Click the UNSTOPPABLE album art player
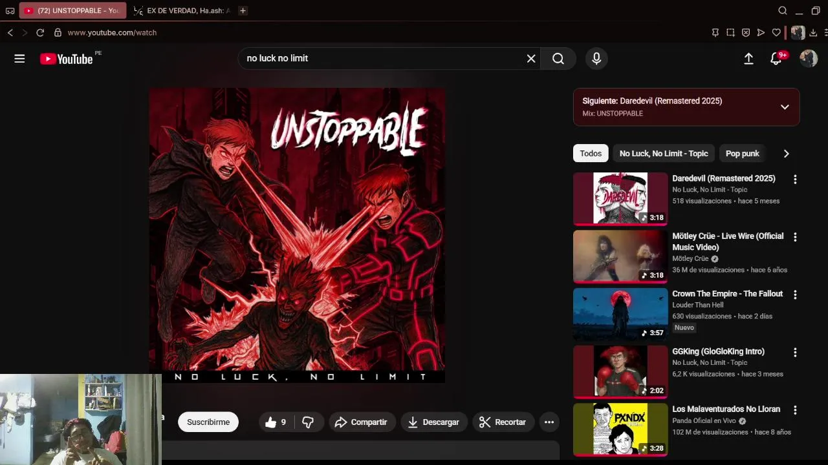This screenshot has height=465, width=828. coord(297,235)
